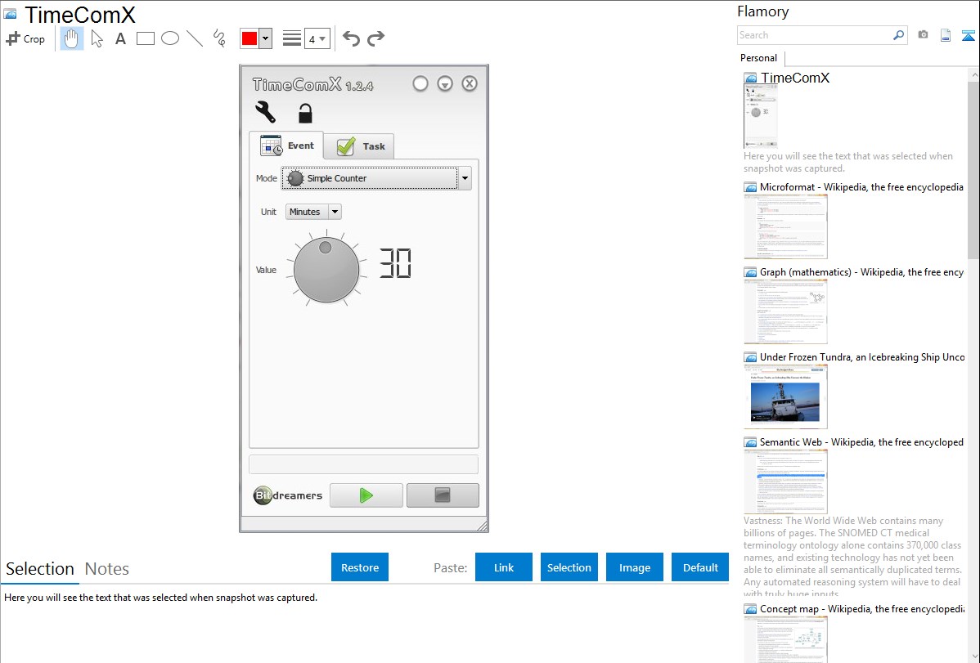Click the empty progress bar in TimeComX
The width and height of the screenshot is (980, 663).
tap(364, 464)
